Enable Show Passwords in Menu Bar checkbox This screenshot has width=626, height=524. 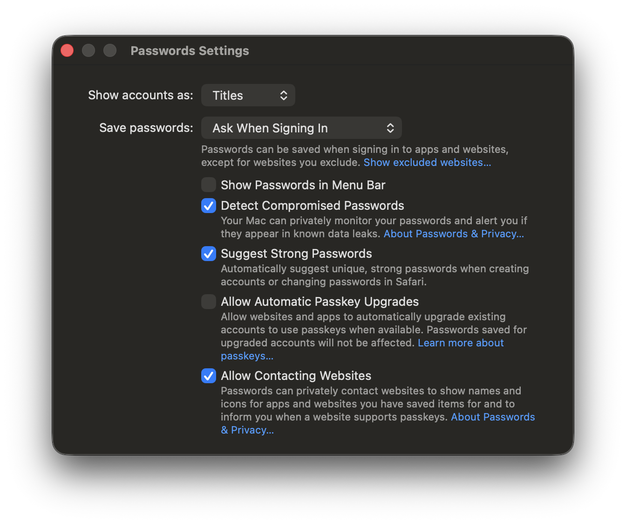[209, 185]
